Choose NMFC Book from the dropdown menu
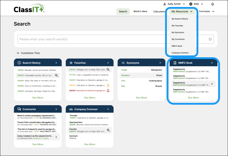Image resolution: width=228 pixels, height=156 pixels. tap(177, 46)
